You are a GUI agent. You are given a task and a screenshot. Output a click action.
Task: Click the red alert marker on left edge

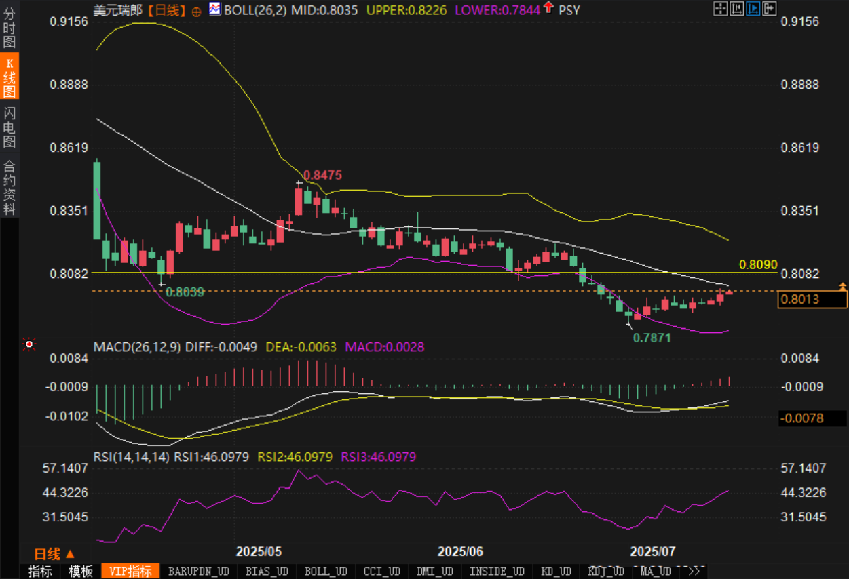pos(29,344)
